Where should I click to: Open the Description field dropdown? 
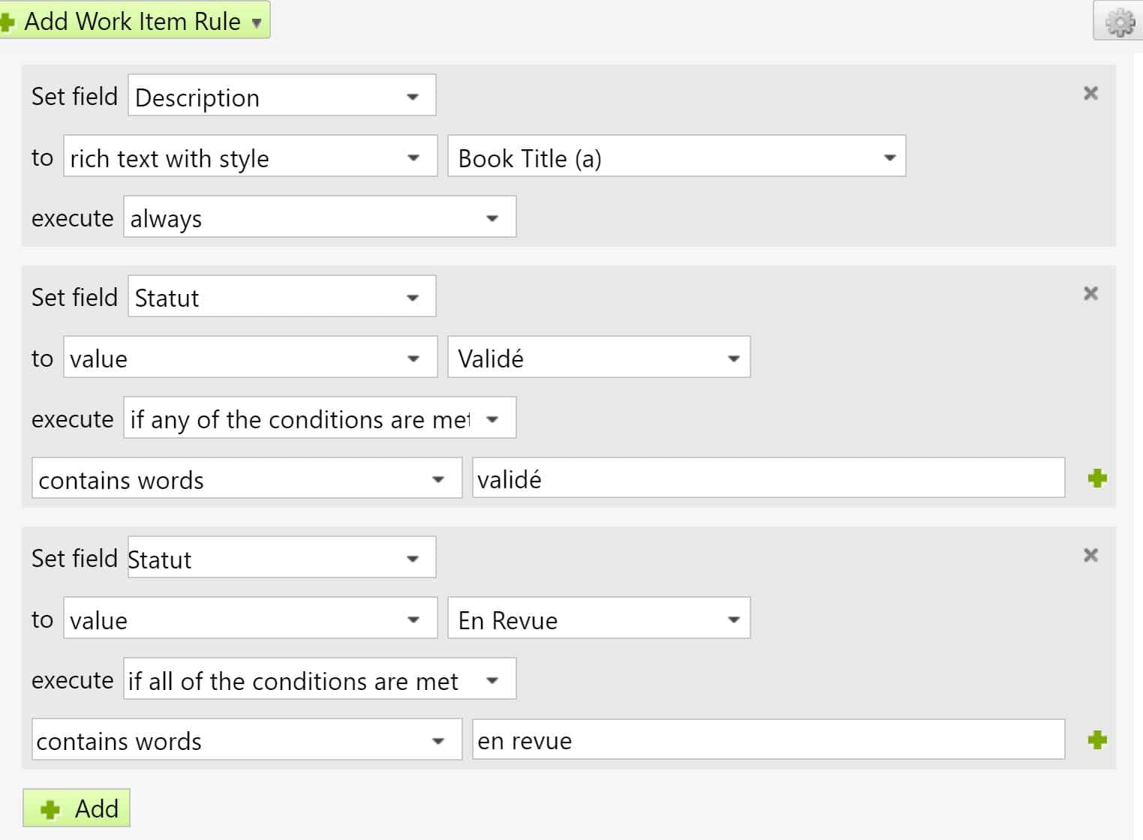281,96
